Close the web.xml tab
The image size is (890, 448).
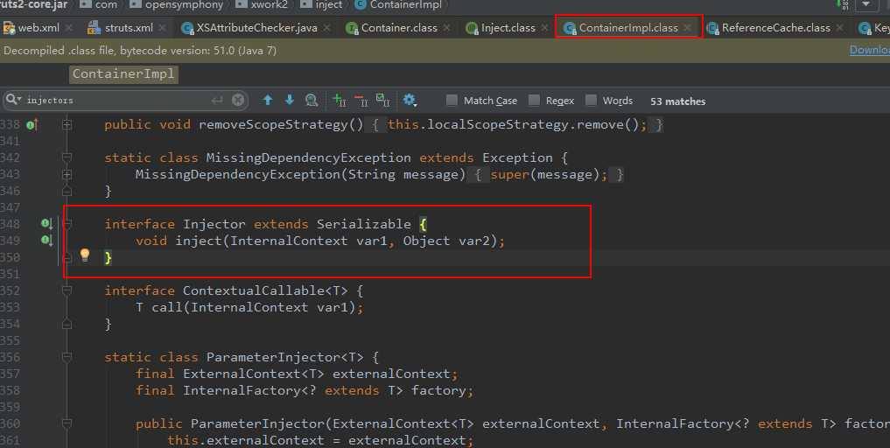68,27
